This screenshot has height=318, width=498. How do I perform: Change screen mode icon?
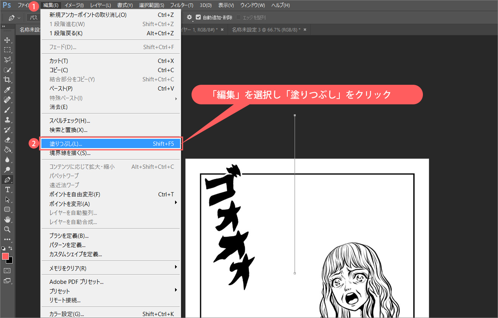[x=7, y=280]
